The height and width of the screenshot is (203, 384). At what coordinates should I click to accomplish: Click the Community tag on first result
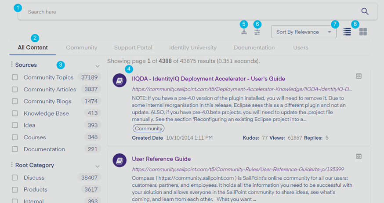point(148,128)
